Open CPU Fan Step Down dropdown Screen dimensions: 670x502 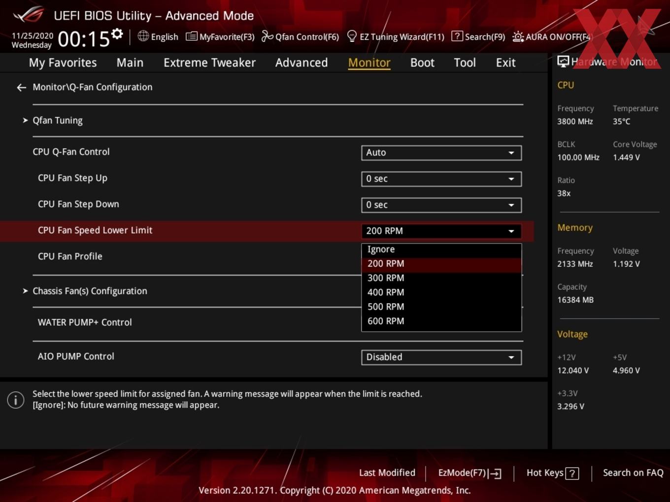pyautogui.click(x=441, y=205)
